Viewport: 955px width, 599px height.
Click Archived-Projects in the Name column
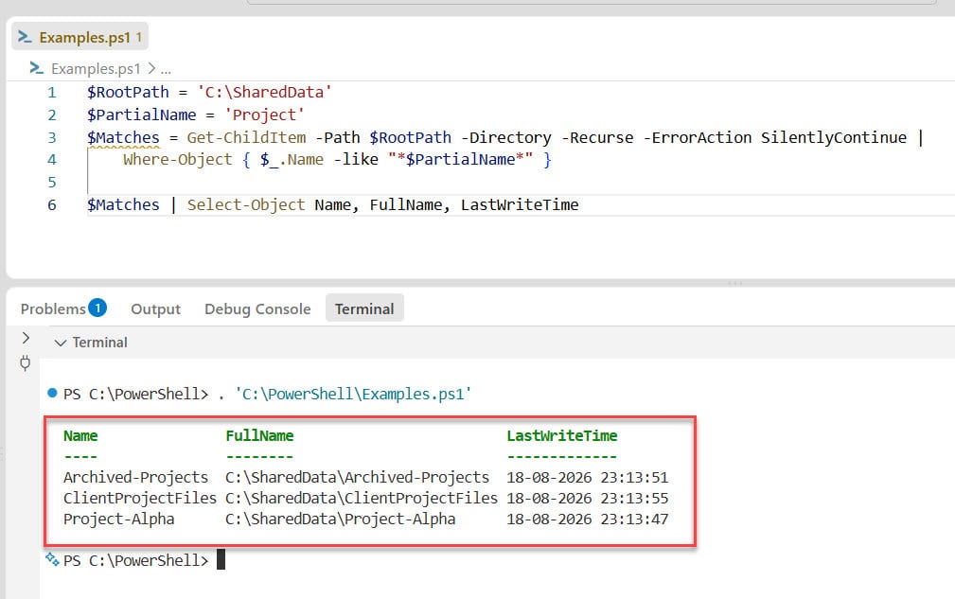click(x=135, y=477)
